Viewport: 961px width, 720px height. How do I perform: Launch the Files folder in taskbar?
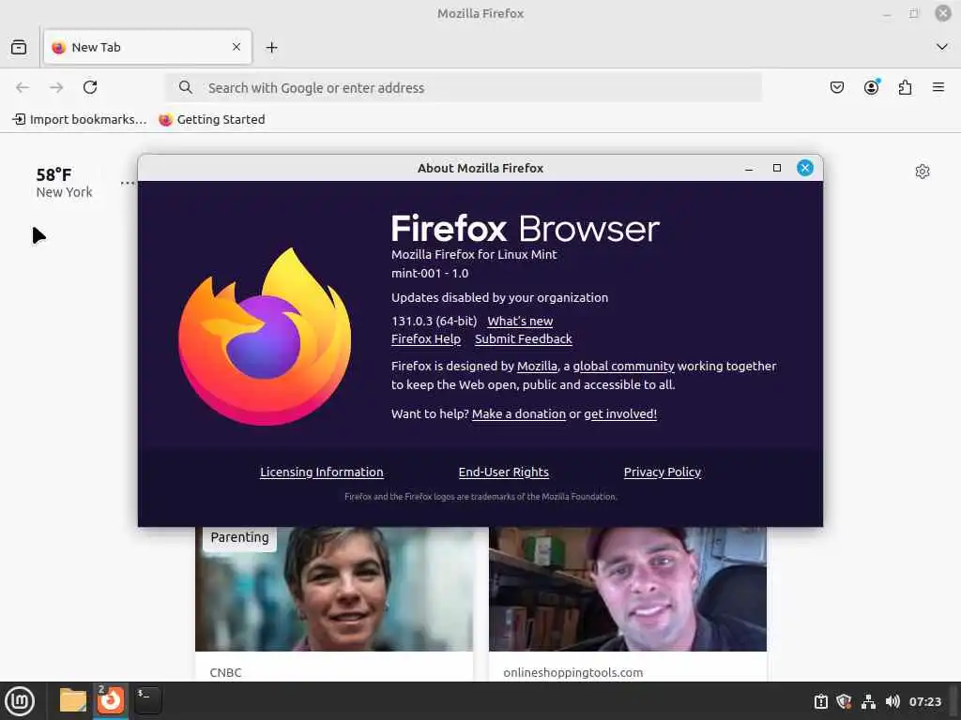pyautogui.click(x=73, y=700)
